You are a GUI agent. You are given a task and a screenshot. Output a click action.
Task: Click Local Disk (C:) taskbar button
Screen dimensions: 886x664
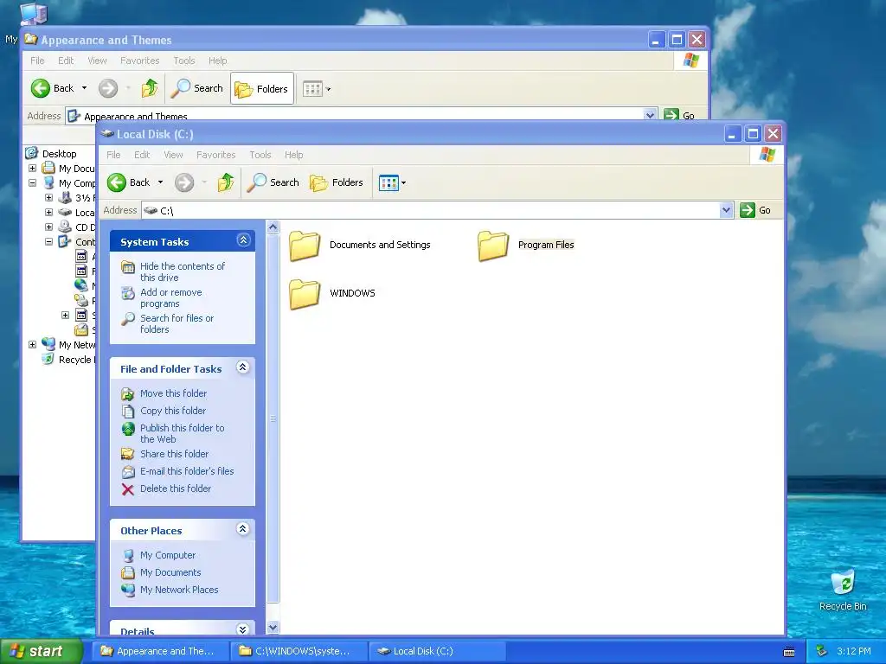pyautogui.click(x=437, y=651)
